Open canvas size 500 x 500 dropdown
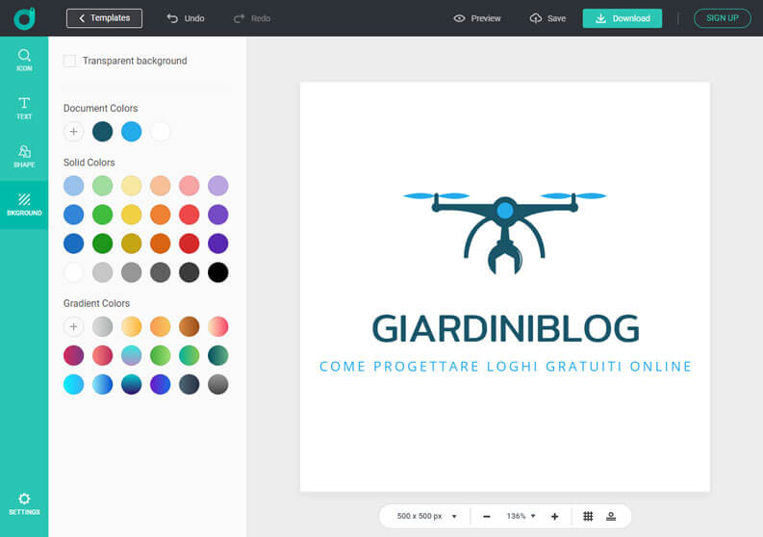The image size is (763, 537). [426, 516]
